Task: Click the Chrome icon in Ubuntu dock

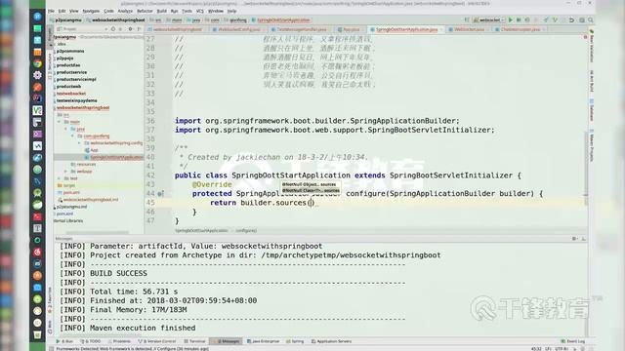Action: click(x=37, y=63)
